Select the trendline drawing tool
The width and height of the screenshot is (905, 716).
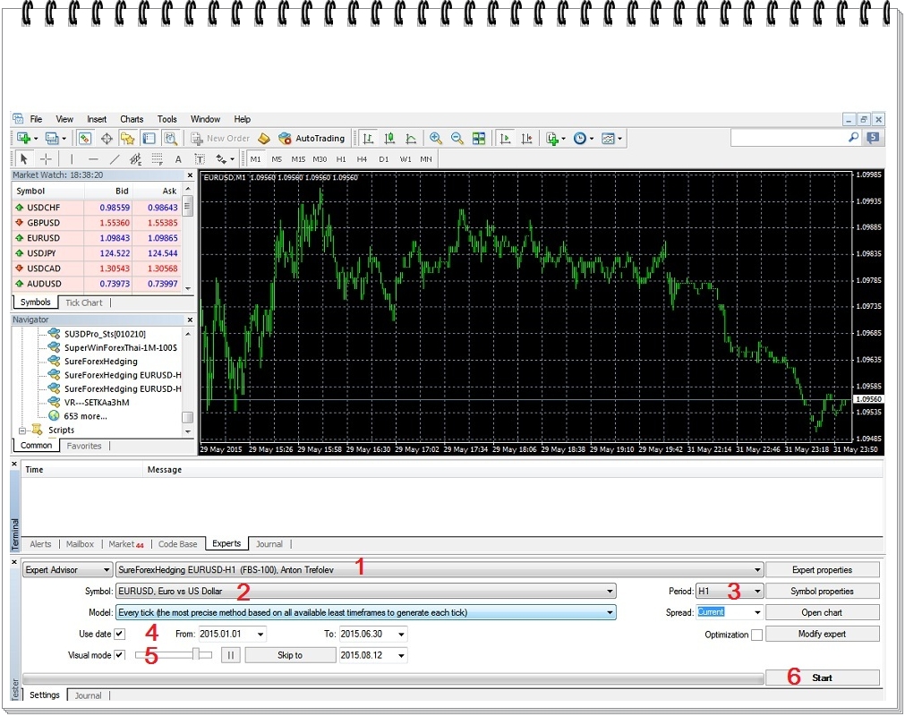115,159
